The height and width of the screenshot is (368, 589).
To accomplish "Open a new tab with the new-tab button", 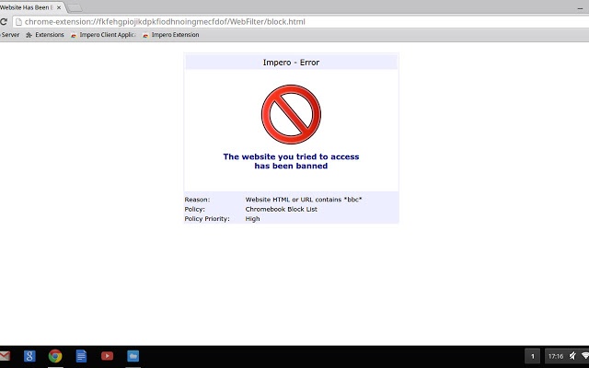I will pos(75,8).
